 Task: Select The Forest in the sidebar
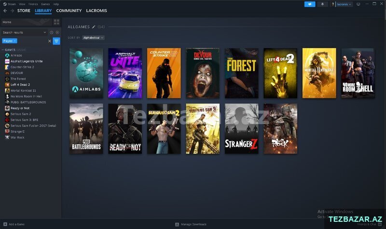(x=18, y=79)
